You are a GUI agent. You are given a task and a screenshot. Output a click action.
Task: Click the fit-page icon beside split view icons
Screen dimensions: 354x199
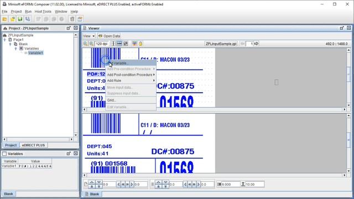pyautogui.click(x=126, y=44)
